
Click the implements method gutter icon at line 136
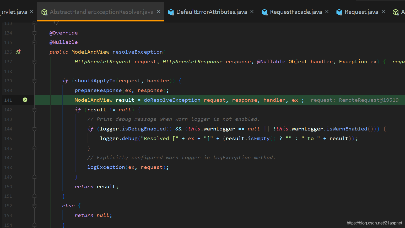18,52
